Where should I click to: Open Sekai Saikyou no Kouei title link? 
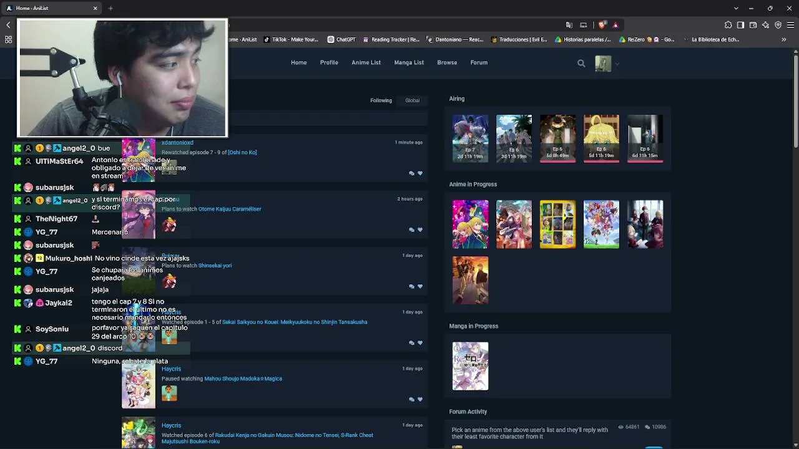point(295,322)
